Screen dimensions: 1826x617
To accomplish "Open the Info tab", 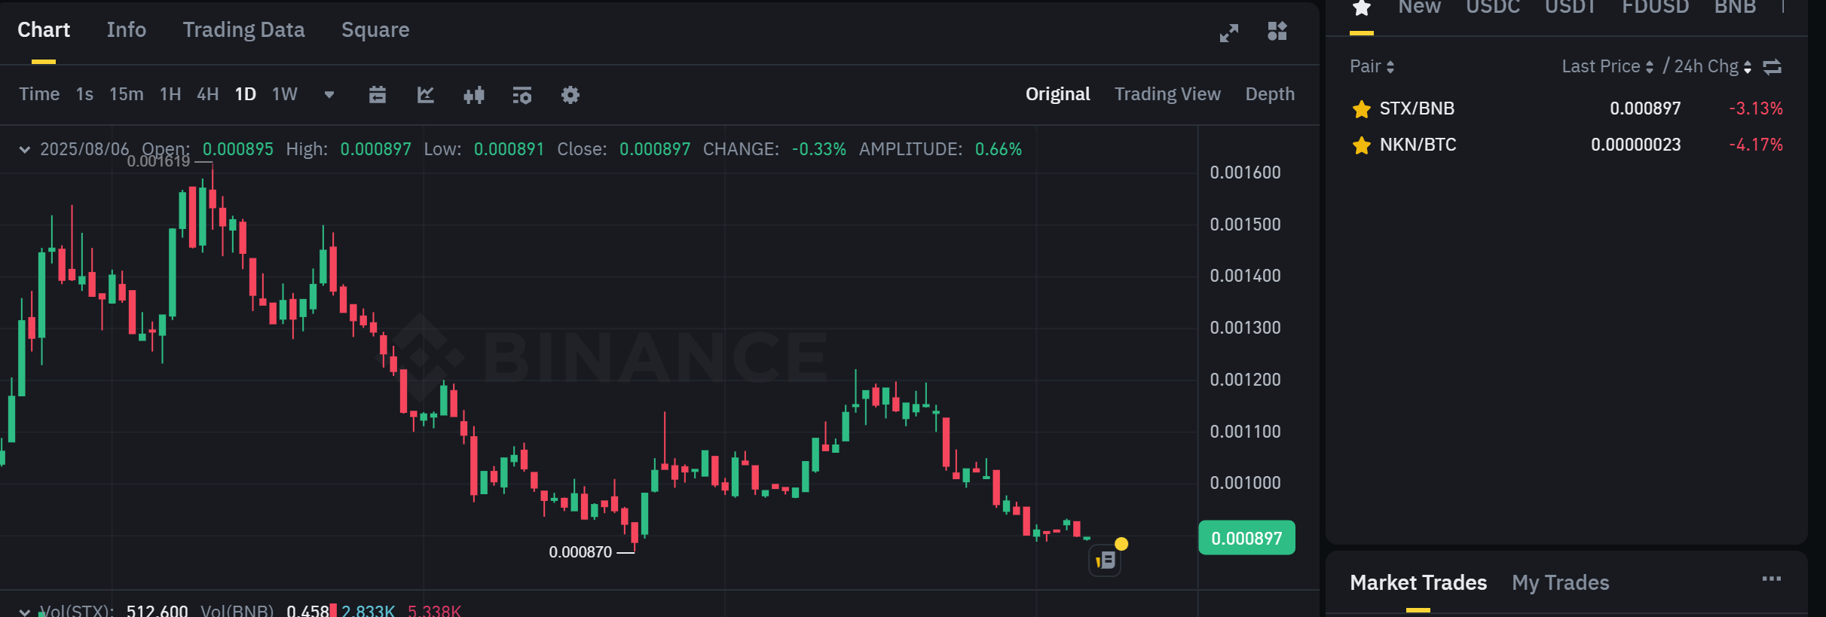I will (x=127, y=30).
